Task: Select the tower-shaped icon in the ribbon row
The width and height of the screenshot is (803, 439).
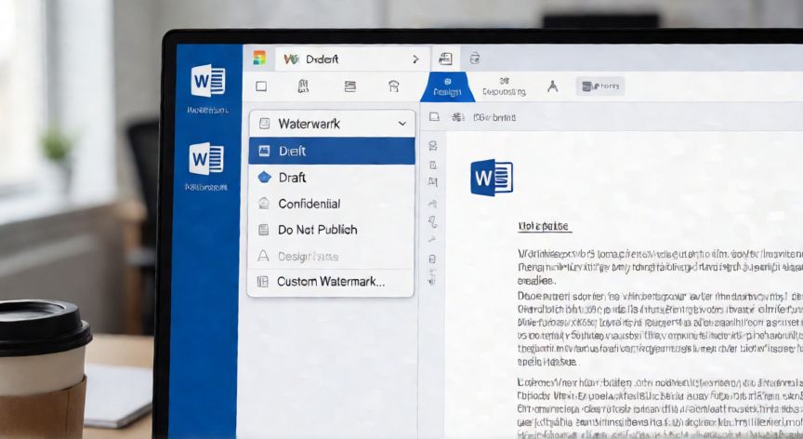Action: pyautogui.click(x=303, y=86)
